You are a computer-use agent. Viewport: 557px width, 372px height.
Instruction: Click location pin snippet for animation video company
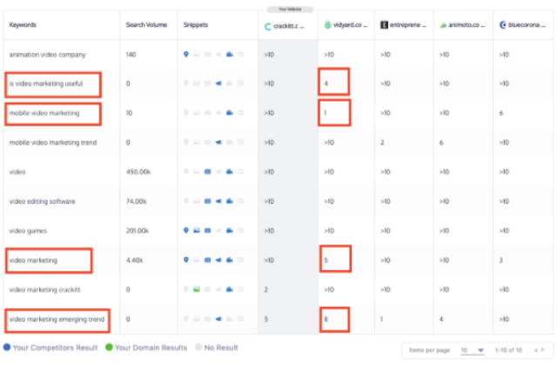[x=186, y=54]
